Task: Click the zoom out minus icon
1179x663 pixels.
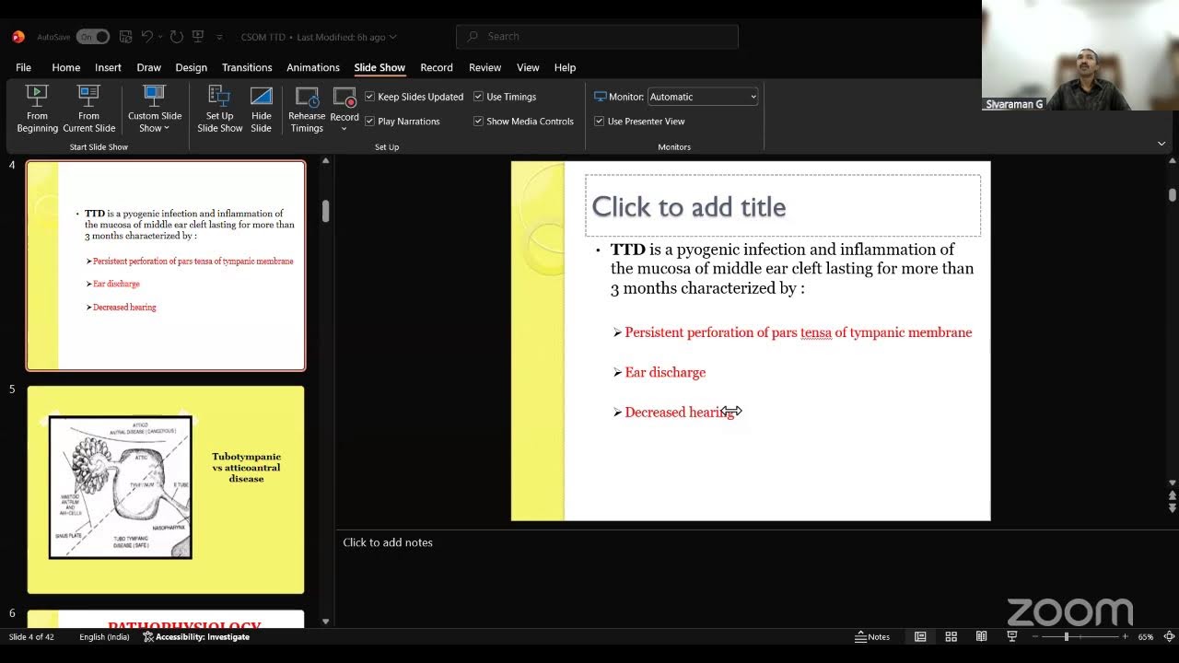Action: point(1035,636)
